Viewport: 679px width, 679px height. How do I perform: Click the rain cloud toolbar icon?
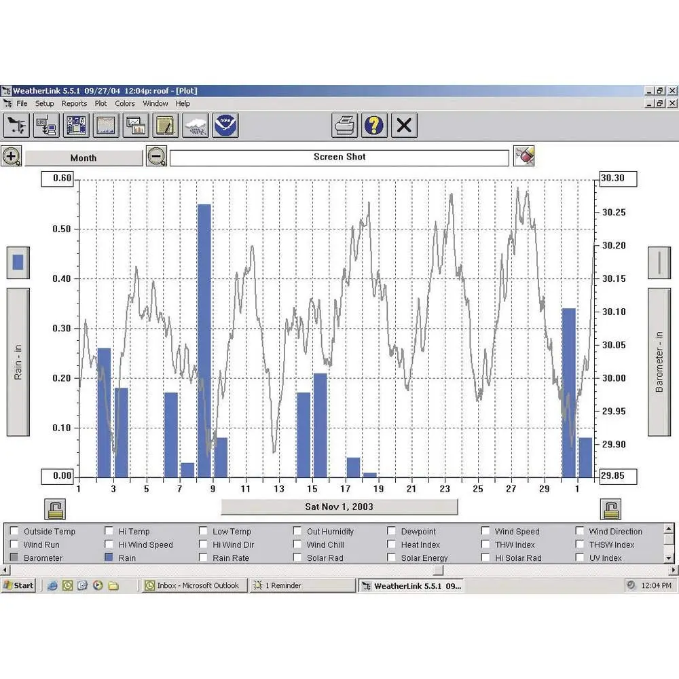coord(196,126)
